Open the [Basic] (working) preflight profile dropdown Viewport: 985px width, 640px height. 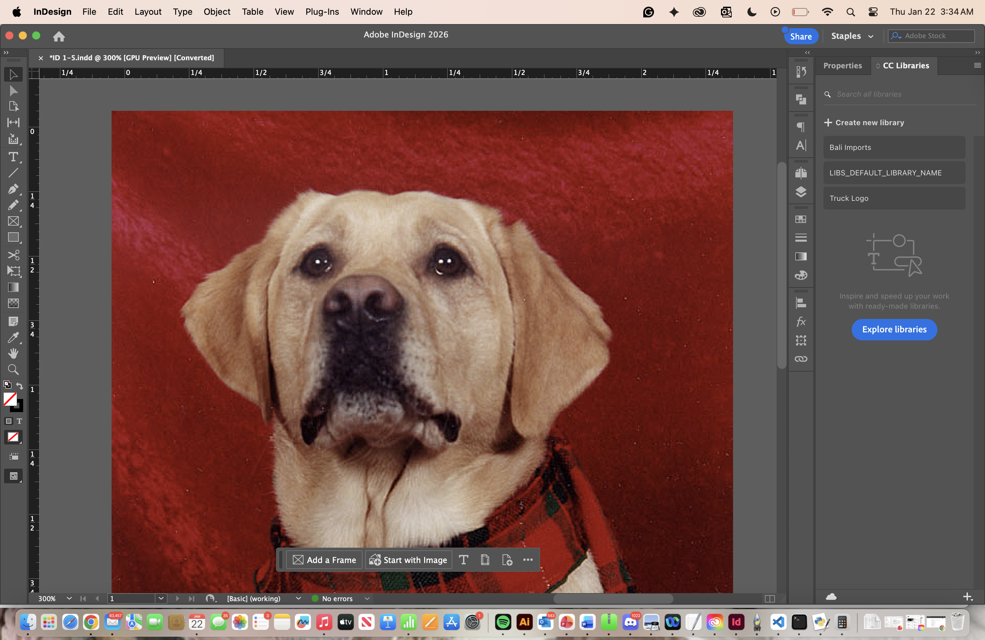298,598
